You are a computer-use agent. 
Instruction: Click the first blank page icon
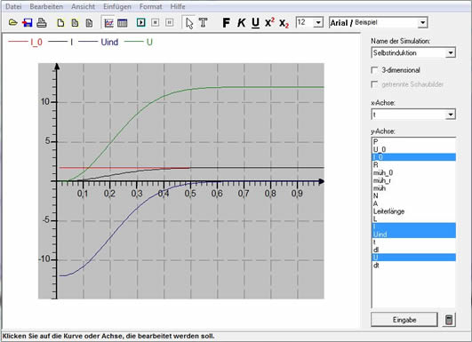(x=60, y=23)
